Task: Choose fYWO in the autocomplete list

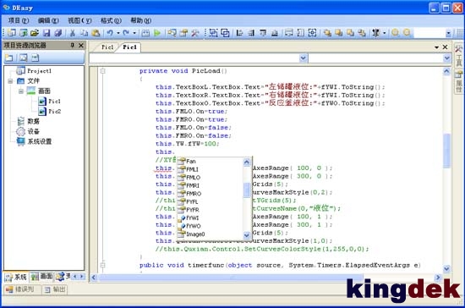Action: pyautogui.click(x=210, y=226)
